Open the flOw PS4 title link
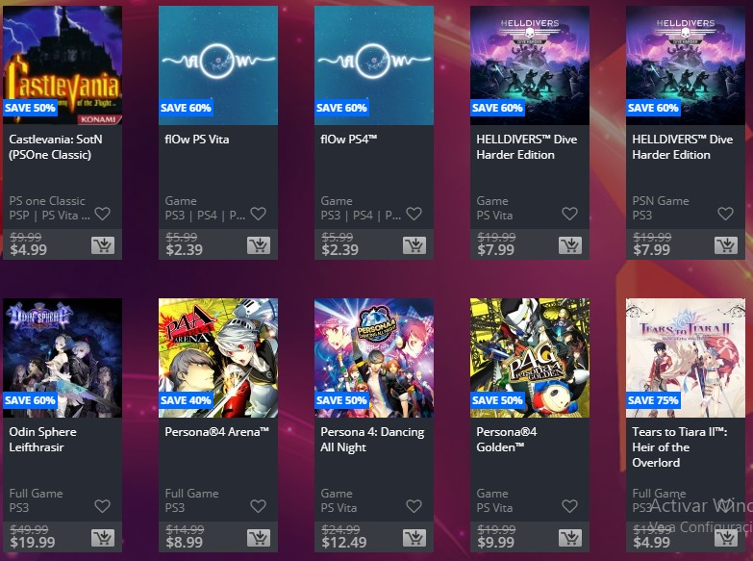The image size is (753, 561). pos(349,140)
